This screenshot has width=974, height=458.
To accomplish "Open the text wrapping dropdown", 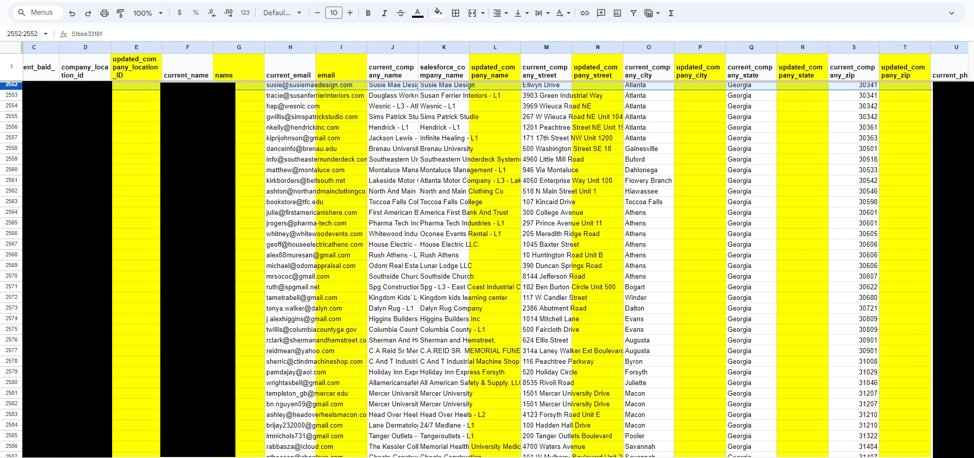I will pos(542,13).
